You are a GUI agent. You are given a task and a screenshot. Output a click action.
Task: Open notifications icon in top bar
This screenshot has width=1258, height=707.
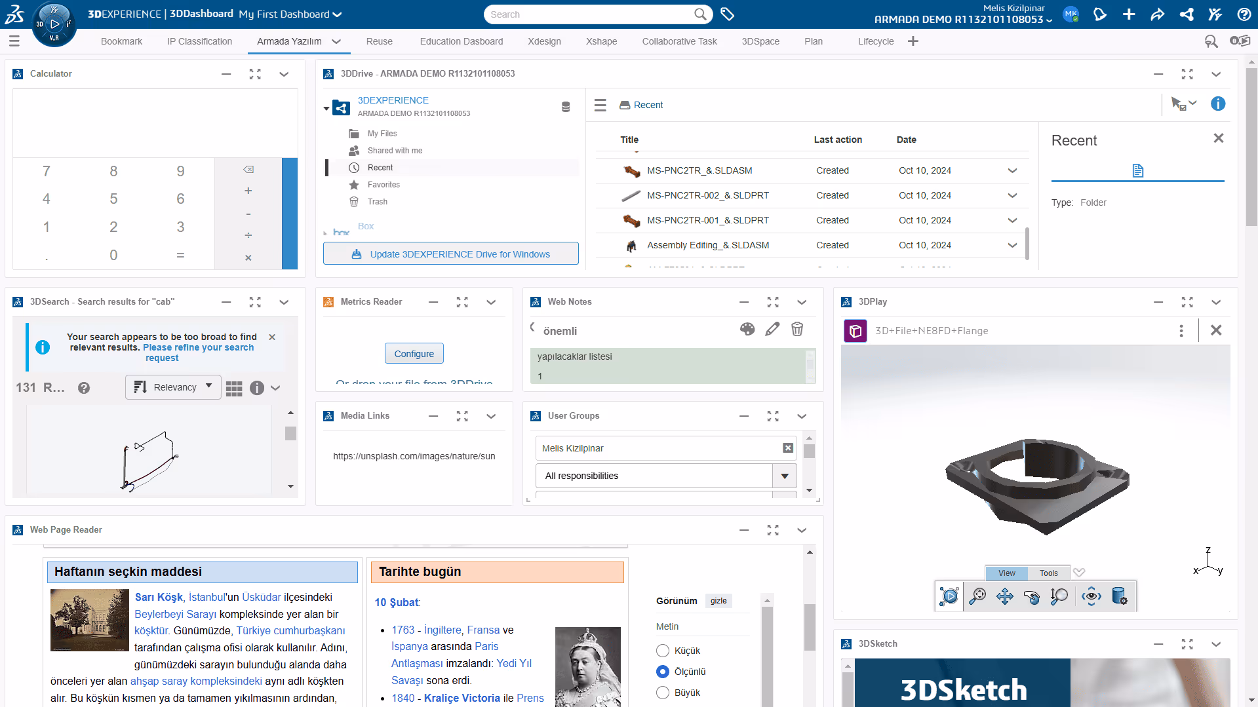1100,14
